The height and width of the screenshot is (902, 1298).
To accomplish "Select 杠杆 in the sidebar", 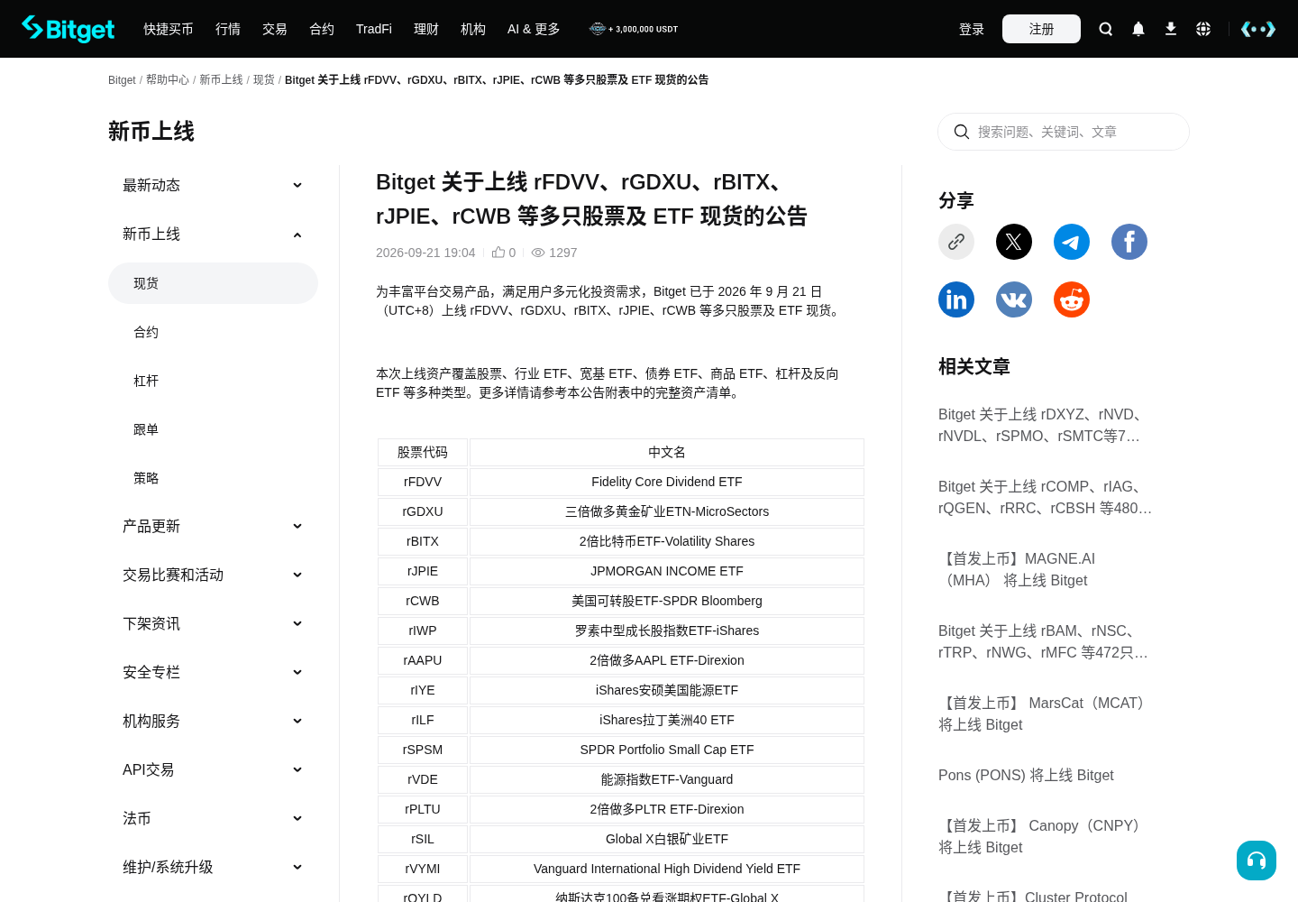I will point(213,381).
